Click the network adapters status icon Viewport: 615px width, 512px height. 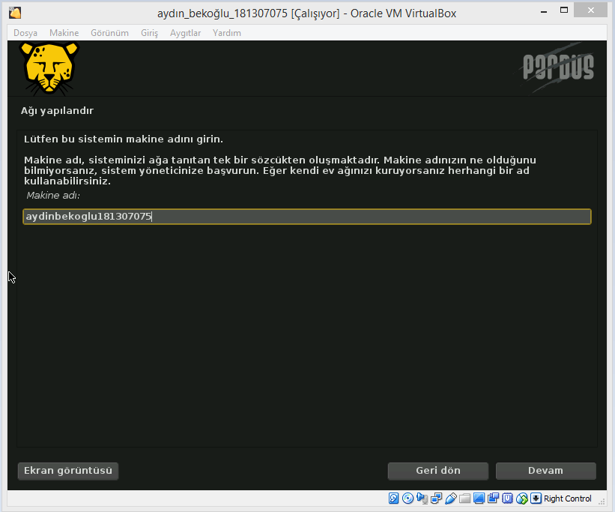pos(436,499)
